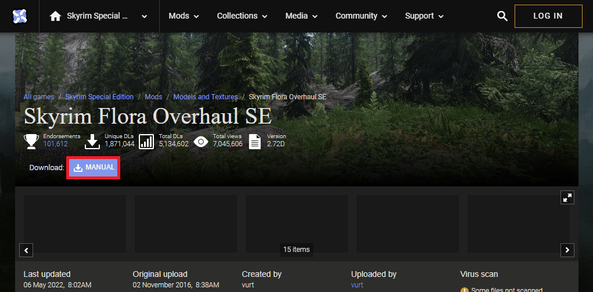
Task: Open the Support menu
Action: coord(425,16)
